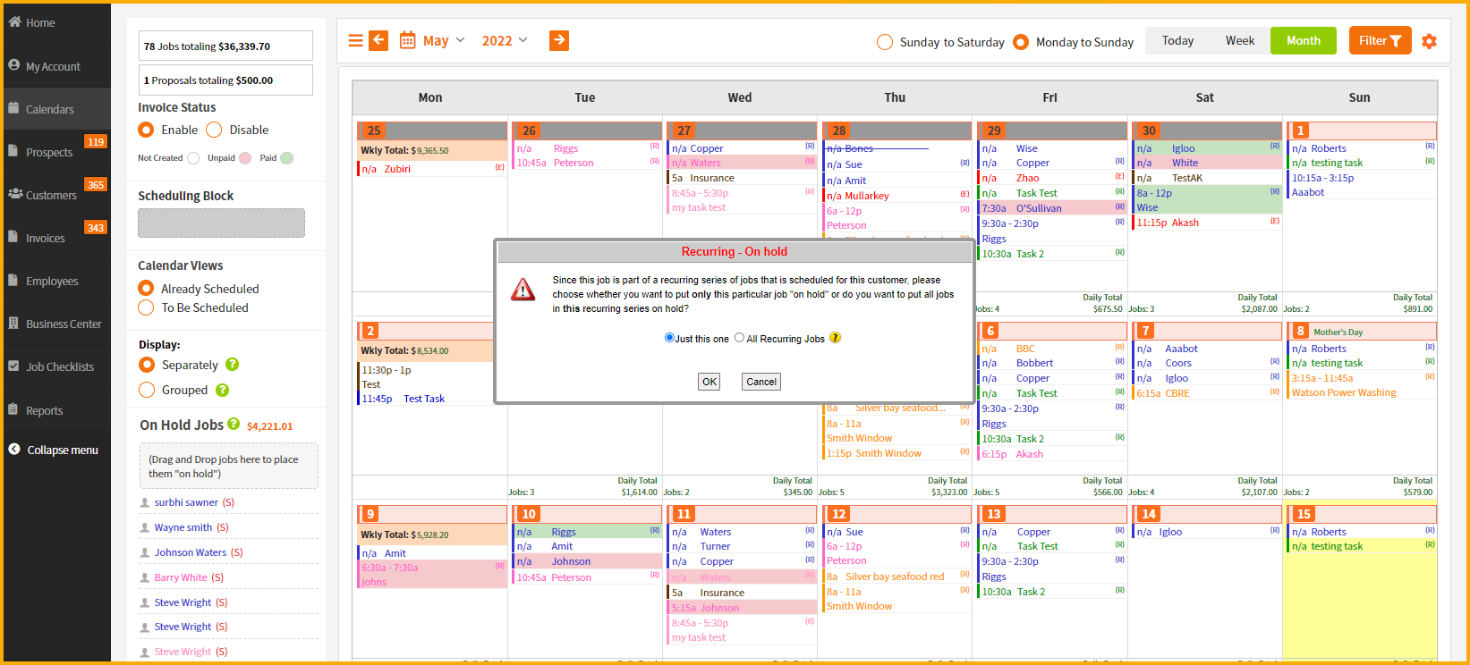
Task: Click the Employees sidebar icon
Action: (13, 280)
